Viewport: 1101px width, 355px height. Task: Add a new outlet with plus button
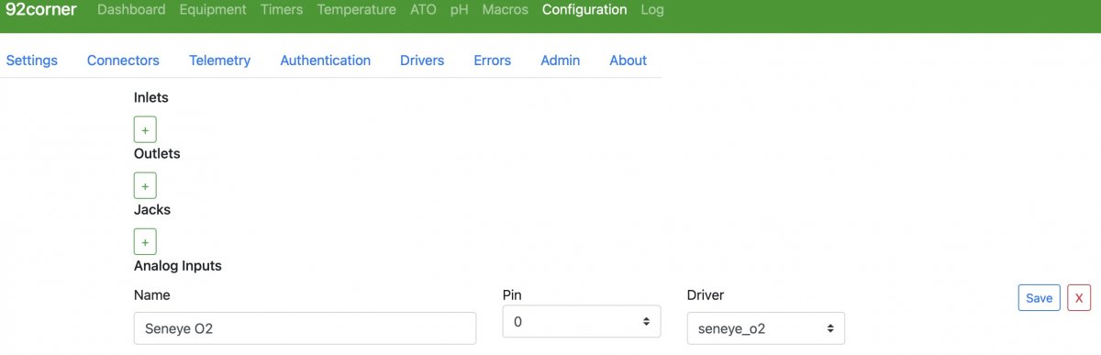[x=145, y=185]
